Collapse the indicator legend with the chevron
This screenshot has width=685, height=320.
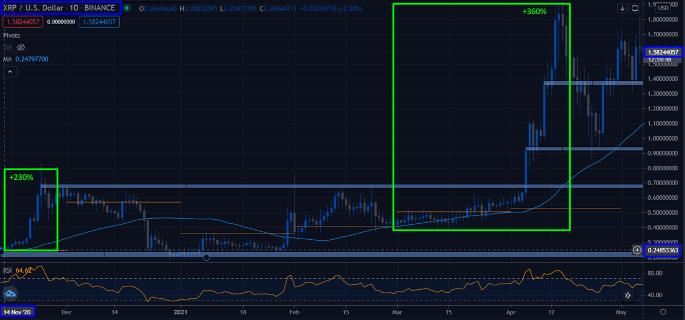10,72
